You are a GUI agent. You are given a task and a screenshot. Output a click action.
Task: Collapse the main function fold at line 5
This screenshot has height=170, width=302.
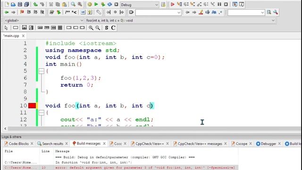point(42,71)
